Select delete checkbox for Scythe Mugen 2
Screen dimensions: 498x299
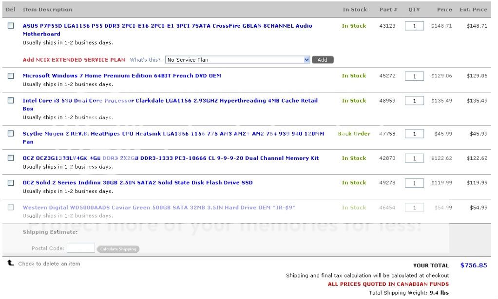click(11, 133)
